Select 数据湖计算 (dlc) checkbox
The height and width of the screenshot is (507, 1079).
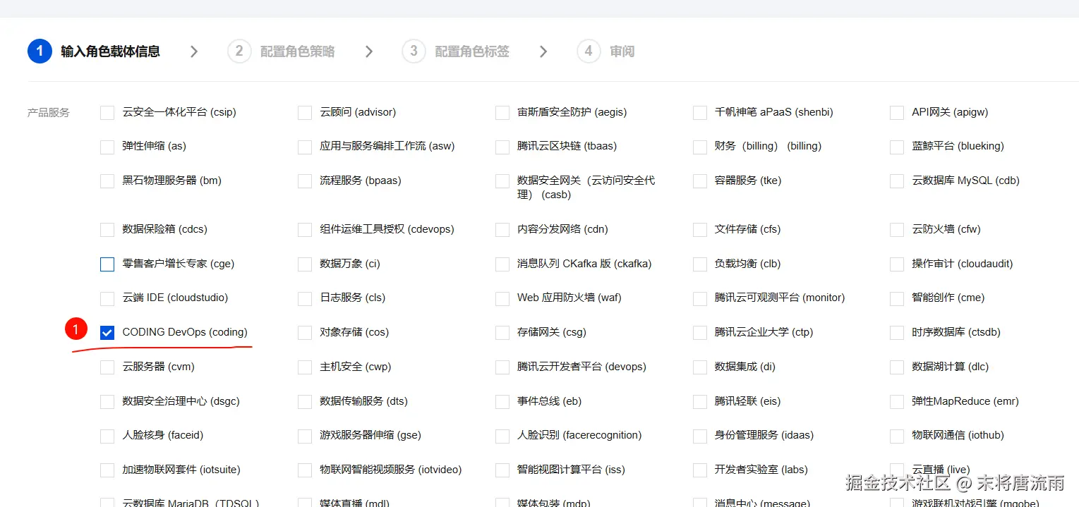pyautogui.click(x=897, y=367)
